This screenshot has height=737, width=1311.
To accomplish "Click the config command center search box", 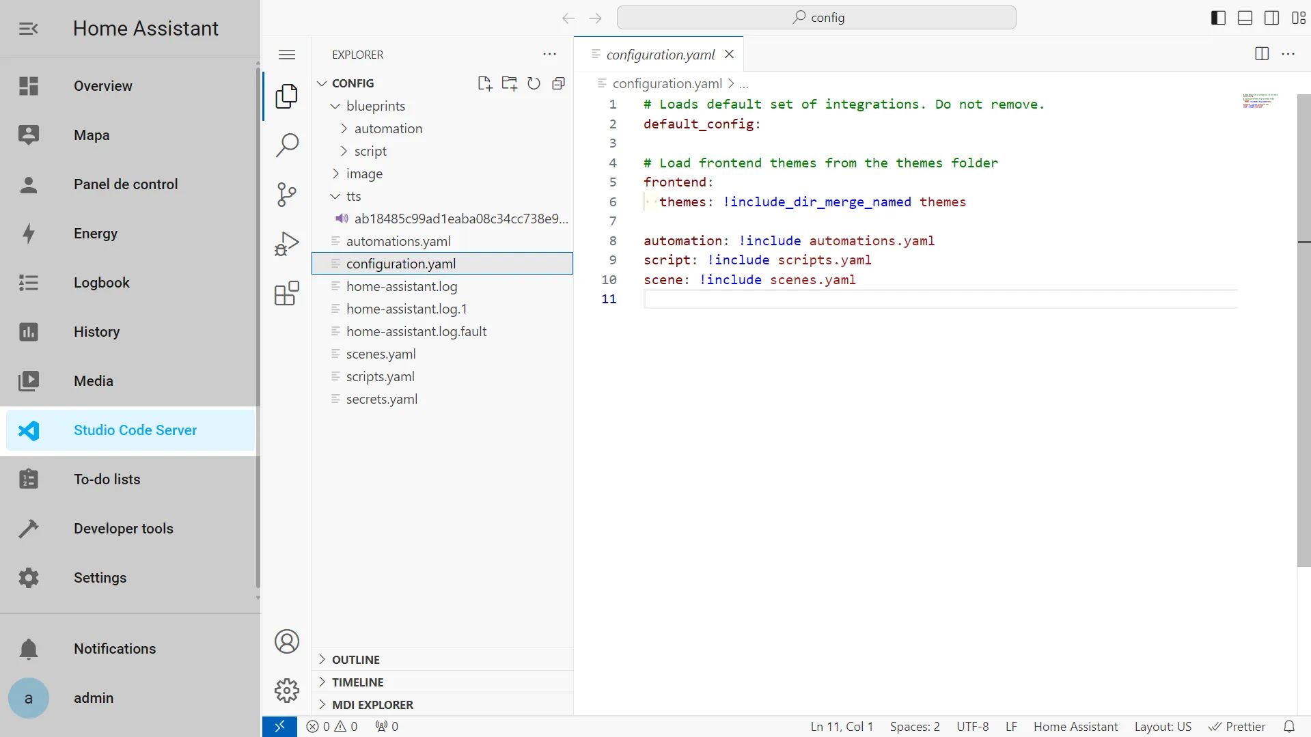I will coord(816,18).
